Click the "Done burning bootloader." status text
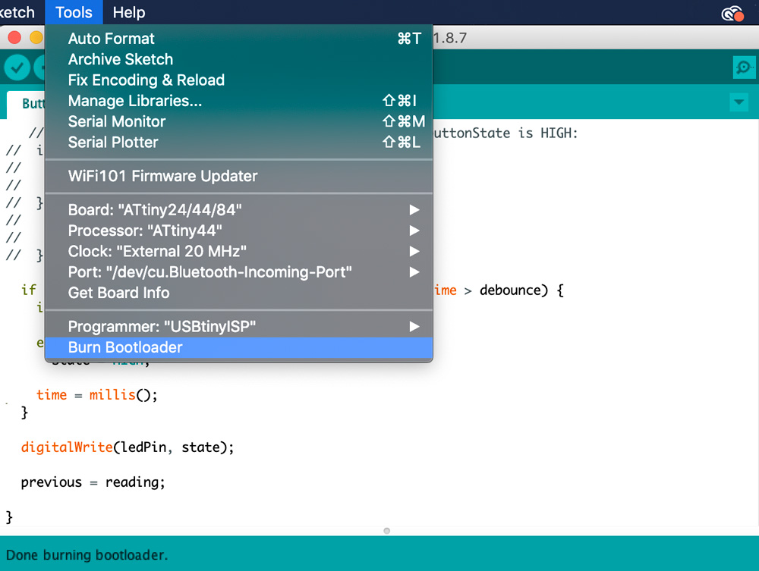Image resolution: width=759 pixels, height=571 pixels. (x=87, y=555)
